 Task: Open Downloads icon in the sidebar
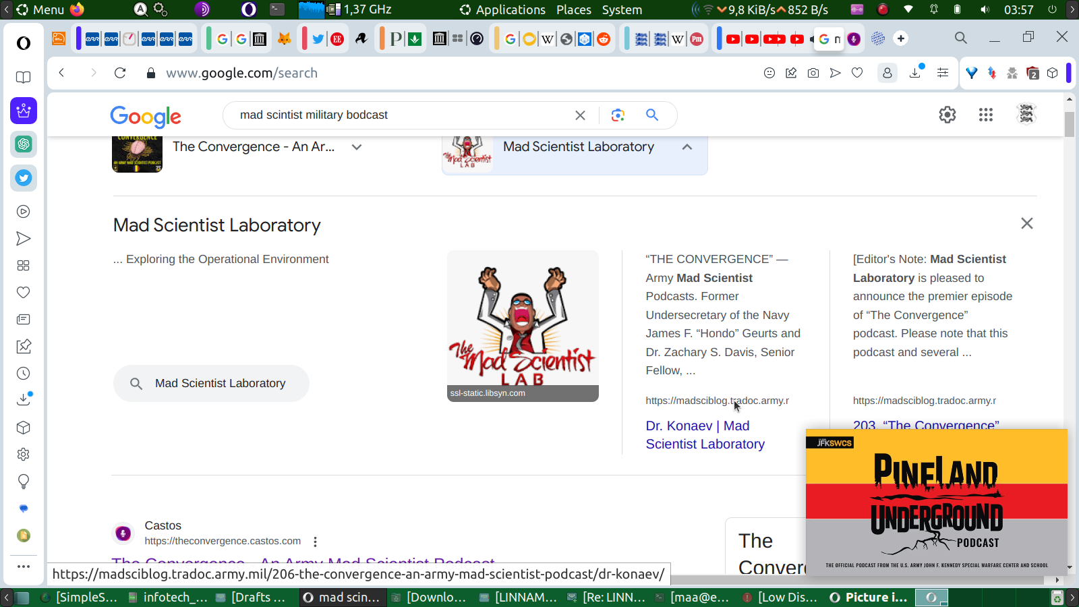(x=24, y=399)
